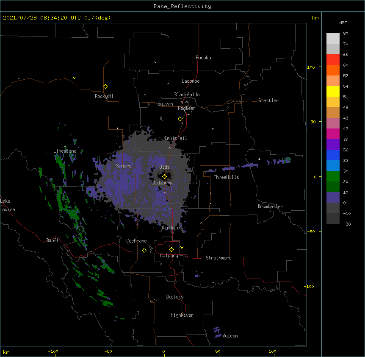Click the Innisfail city label
365x357 pixels.
point(176,138)
